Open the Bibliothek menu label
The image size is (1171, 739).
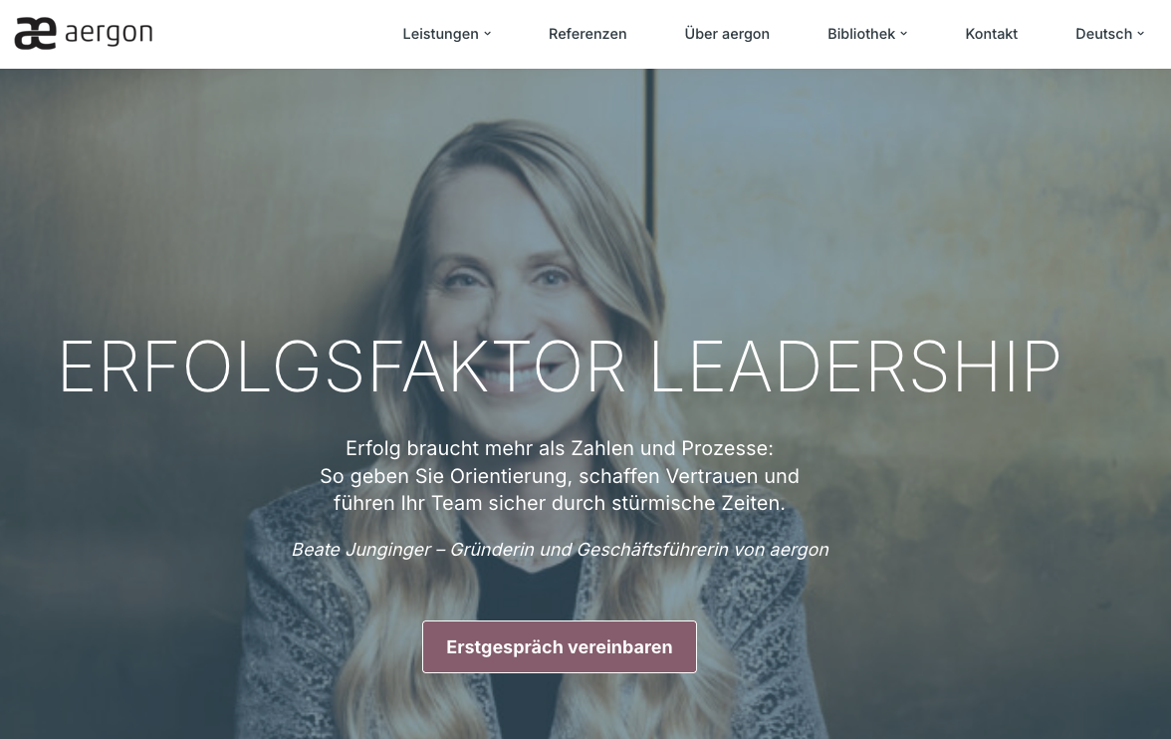[861, 34]
